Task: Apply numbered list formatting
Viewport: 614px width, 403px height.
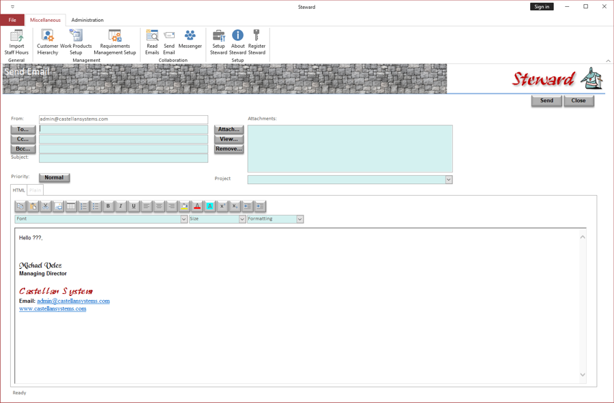Action: [x=83, y=206]
